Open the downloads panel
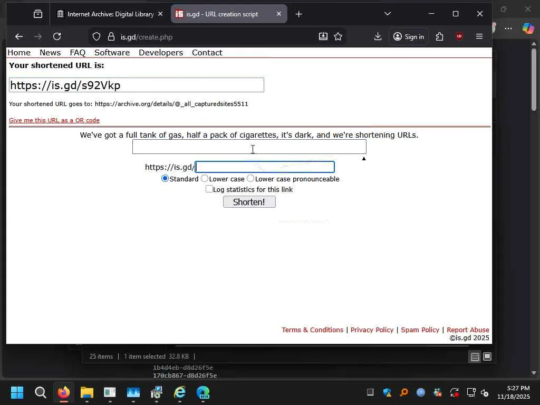 pyautogui.click(x=378, y=36)
